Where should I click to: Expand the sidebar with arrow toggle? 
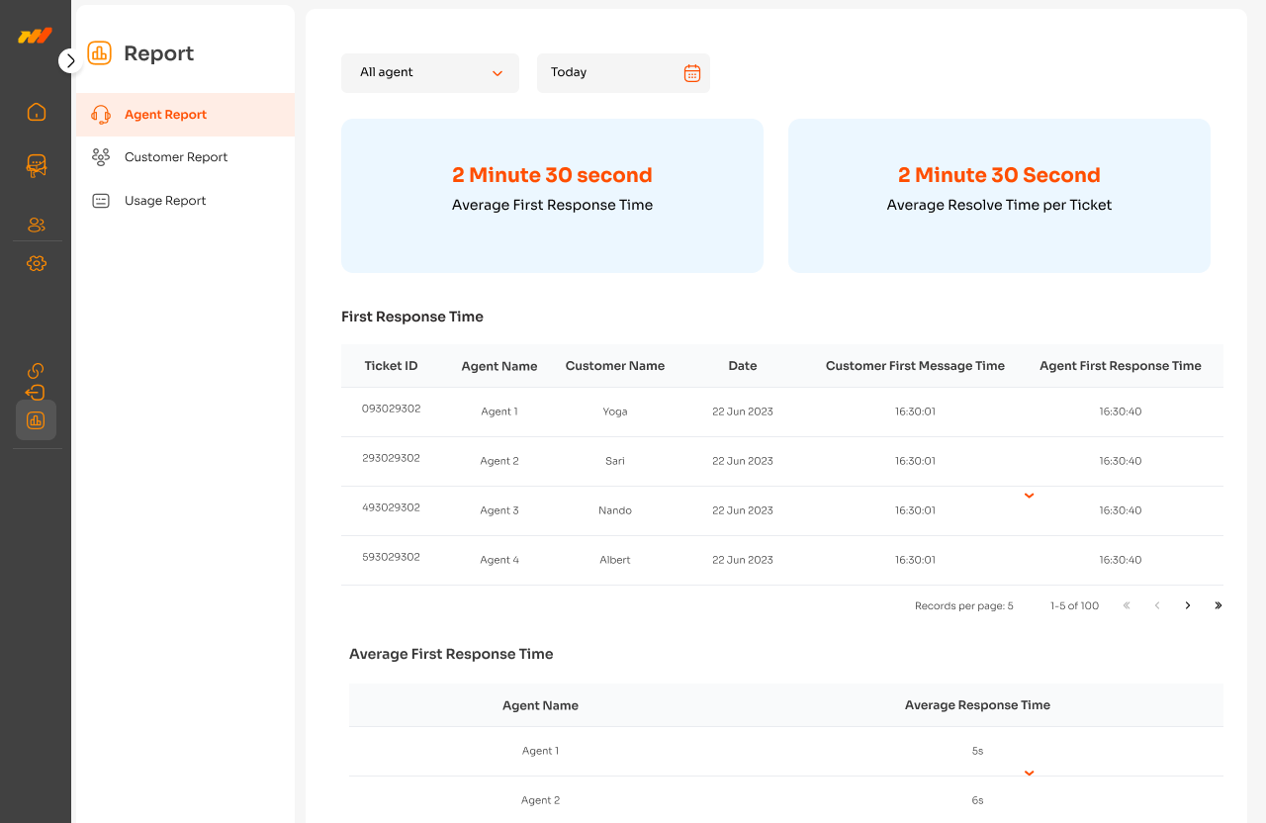pos(70,60)
